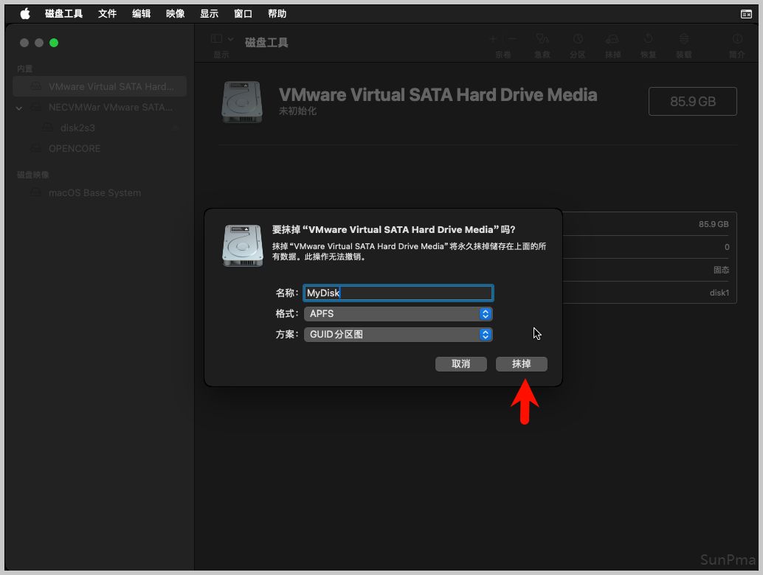Click the 恢复 (Restore) toolbar icon
The height and width of the screenshot is (575, 763).
click(648, 40)
